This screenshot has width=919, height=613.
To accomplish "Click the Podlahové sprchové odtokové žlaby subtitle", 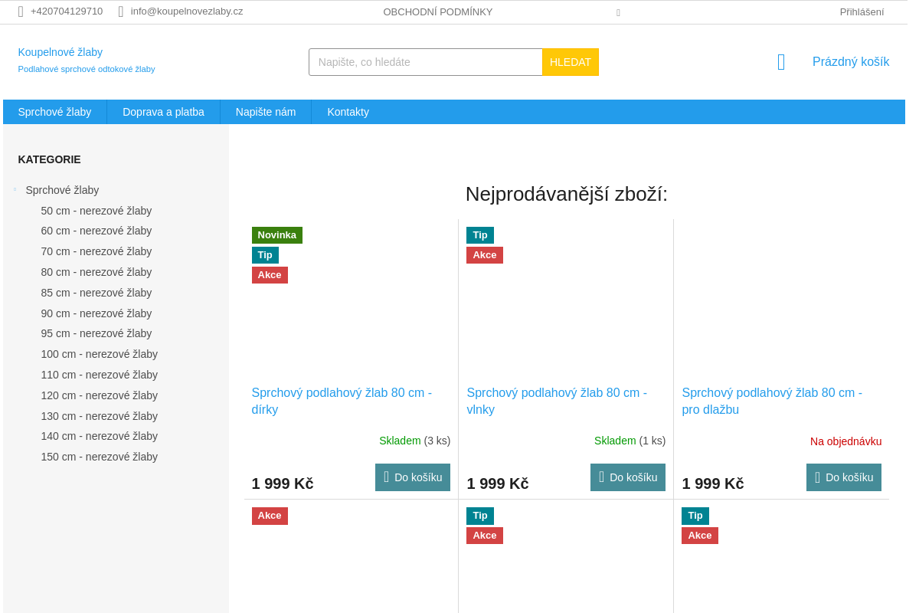I will tap(87, 69).
